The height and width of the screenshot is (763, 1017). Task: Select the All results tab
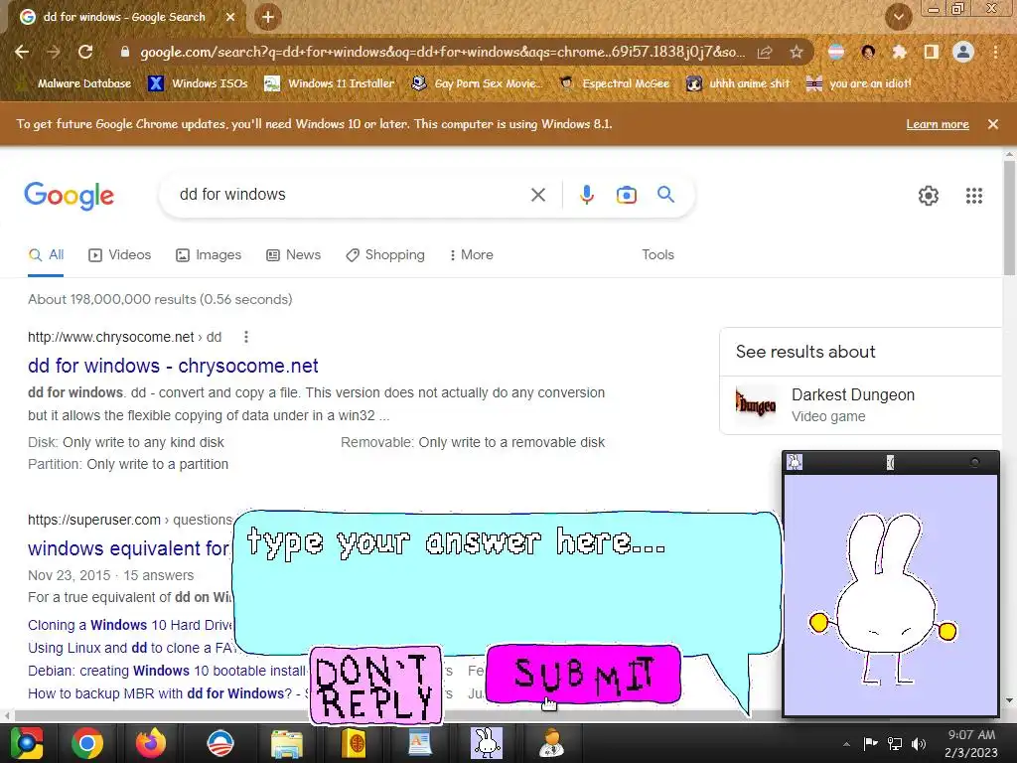tap(46, 255)
